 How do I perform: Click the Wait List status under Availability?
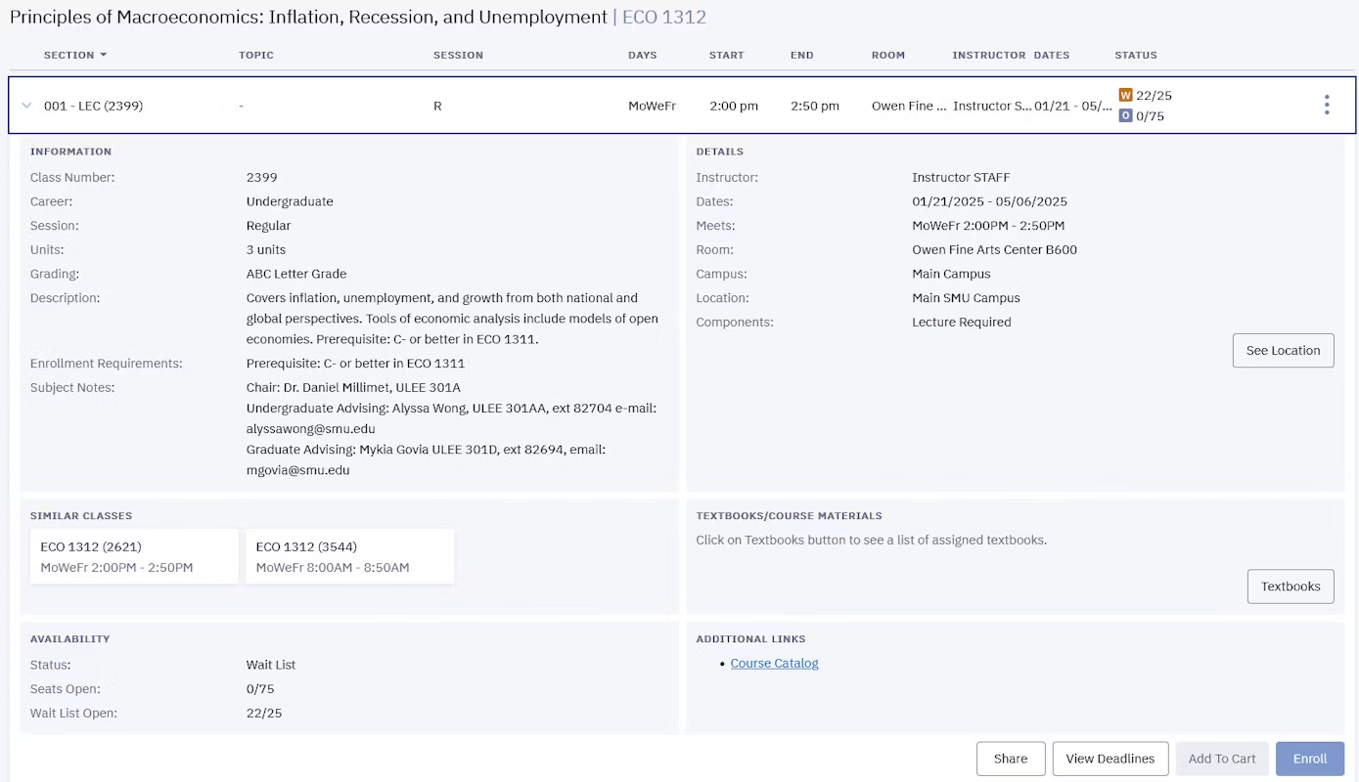[271, 664]
